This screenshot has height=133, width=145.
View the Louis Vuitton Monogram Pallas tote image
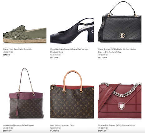[72, 94]
